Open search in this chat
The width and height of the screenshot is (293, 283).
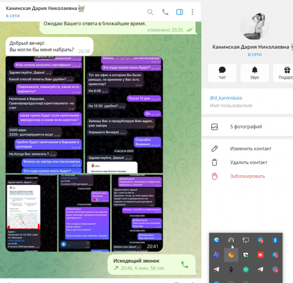click(150, 12)
